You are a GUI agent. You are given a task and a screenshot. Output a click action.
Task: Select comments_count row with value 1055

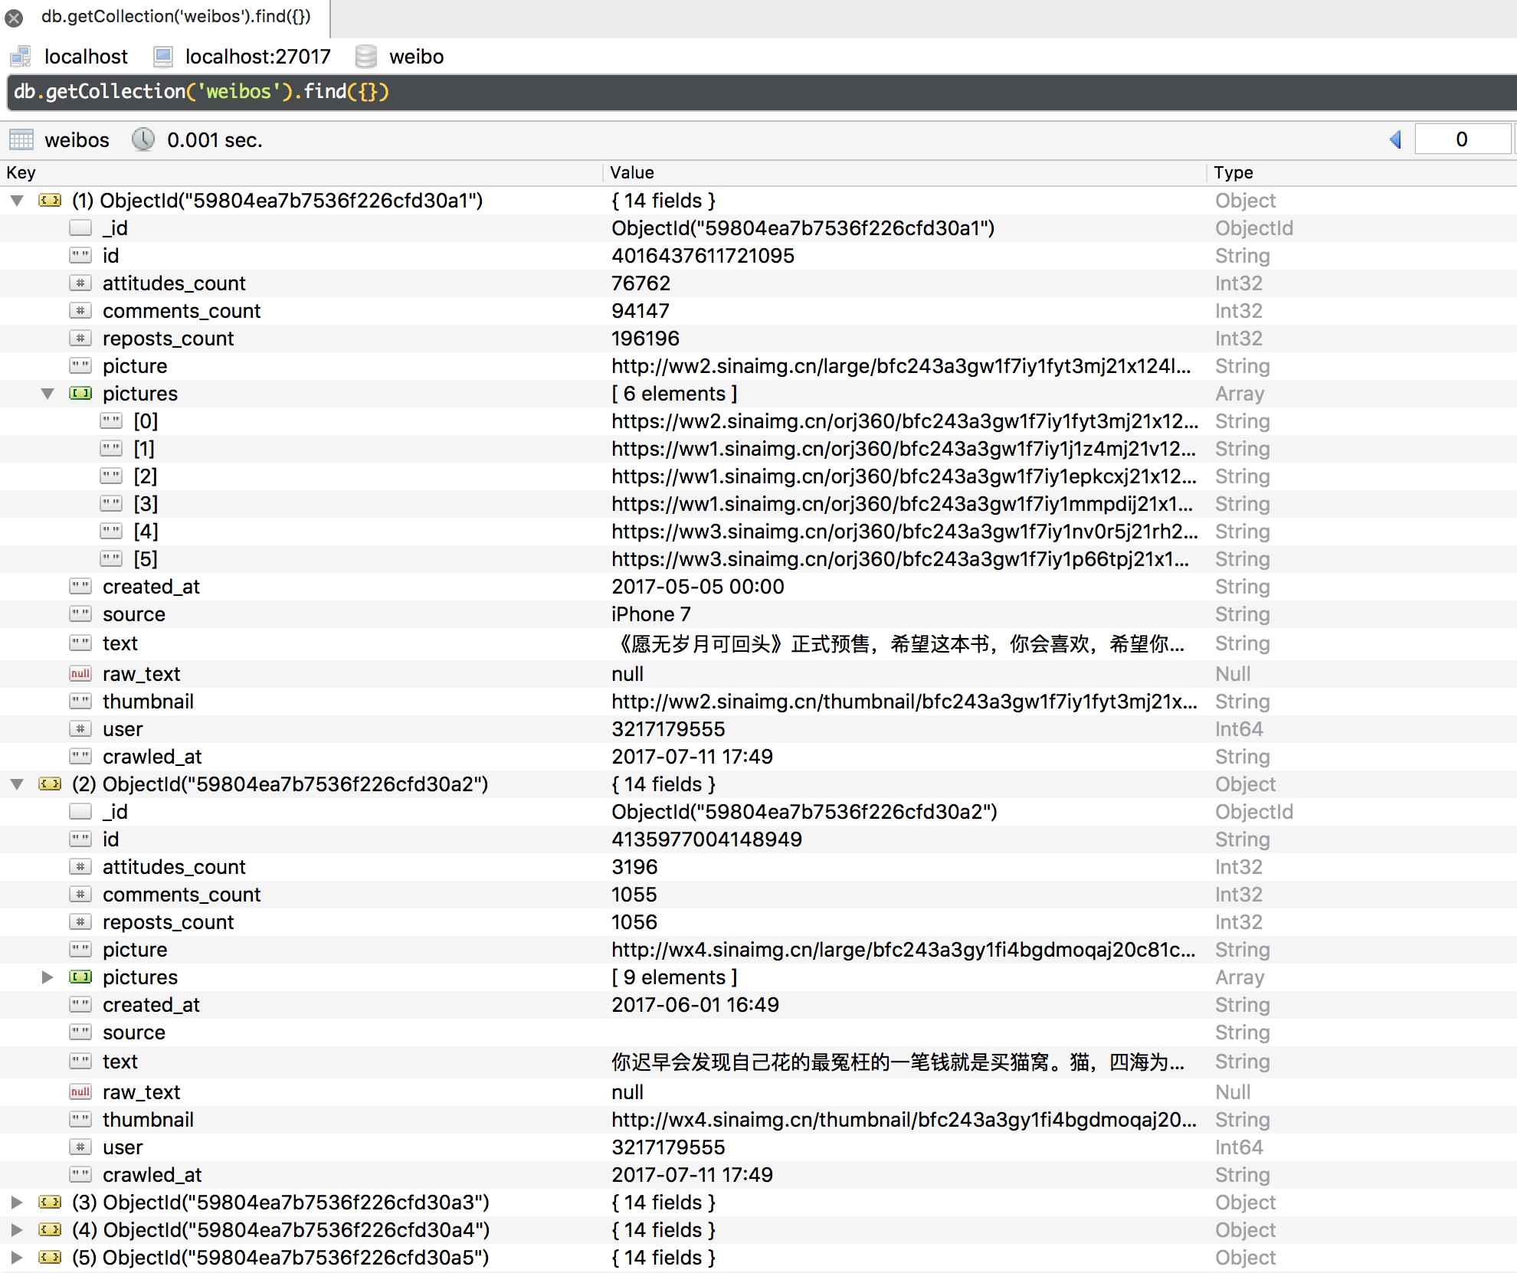tap(758, 895)
